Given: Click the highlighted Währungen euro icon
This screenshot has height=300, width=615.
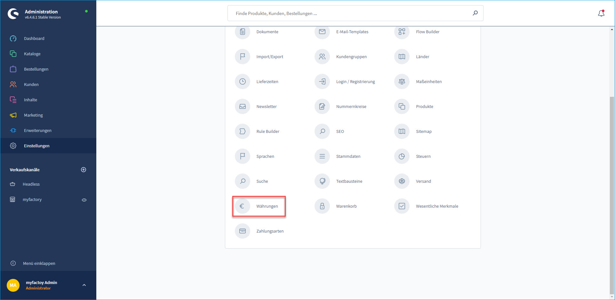Looking at the screenshot, I should point(243,206).
